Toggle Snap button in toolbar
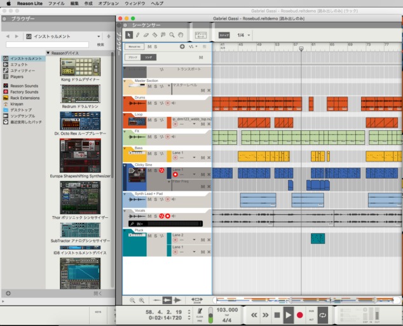 coord(224,35)
